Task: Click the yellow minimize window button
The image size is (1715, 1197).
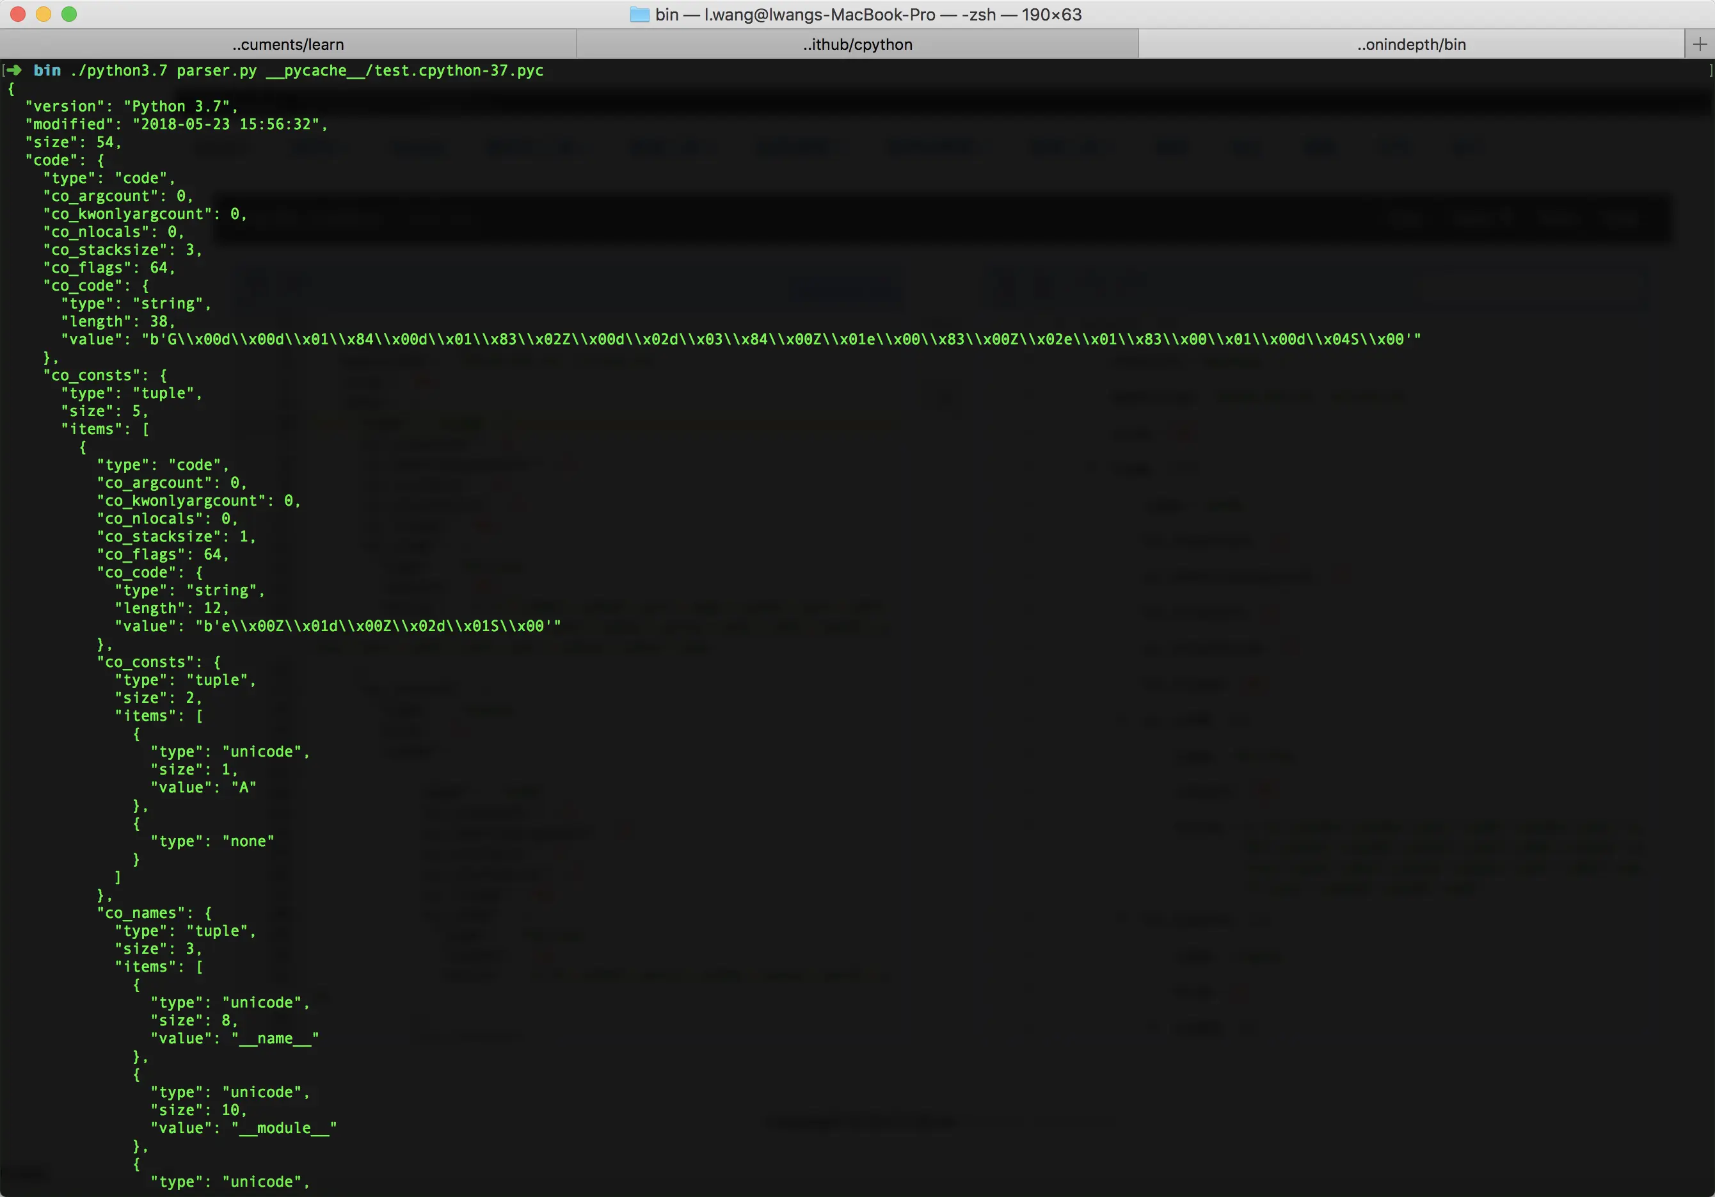Action: (44, 14)
